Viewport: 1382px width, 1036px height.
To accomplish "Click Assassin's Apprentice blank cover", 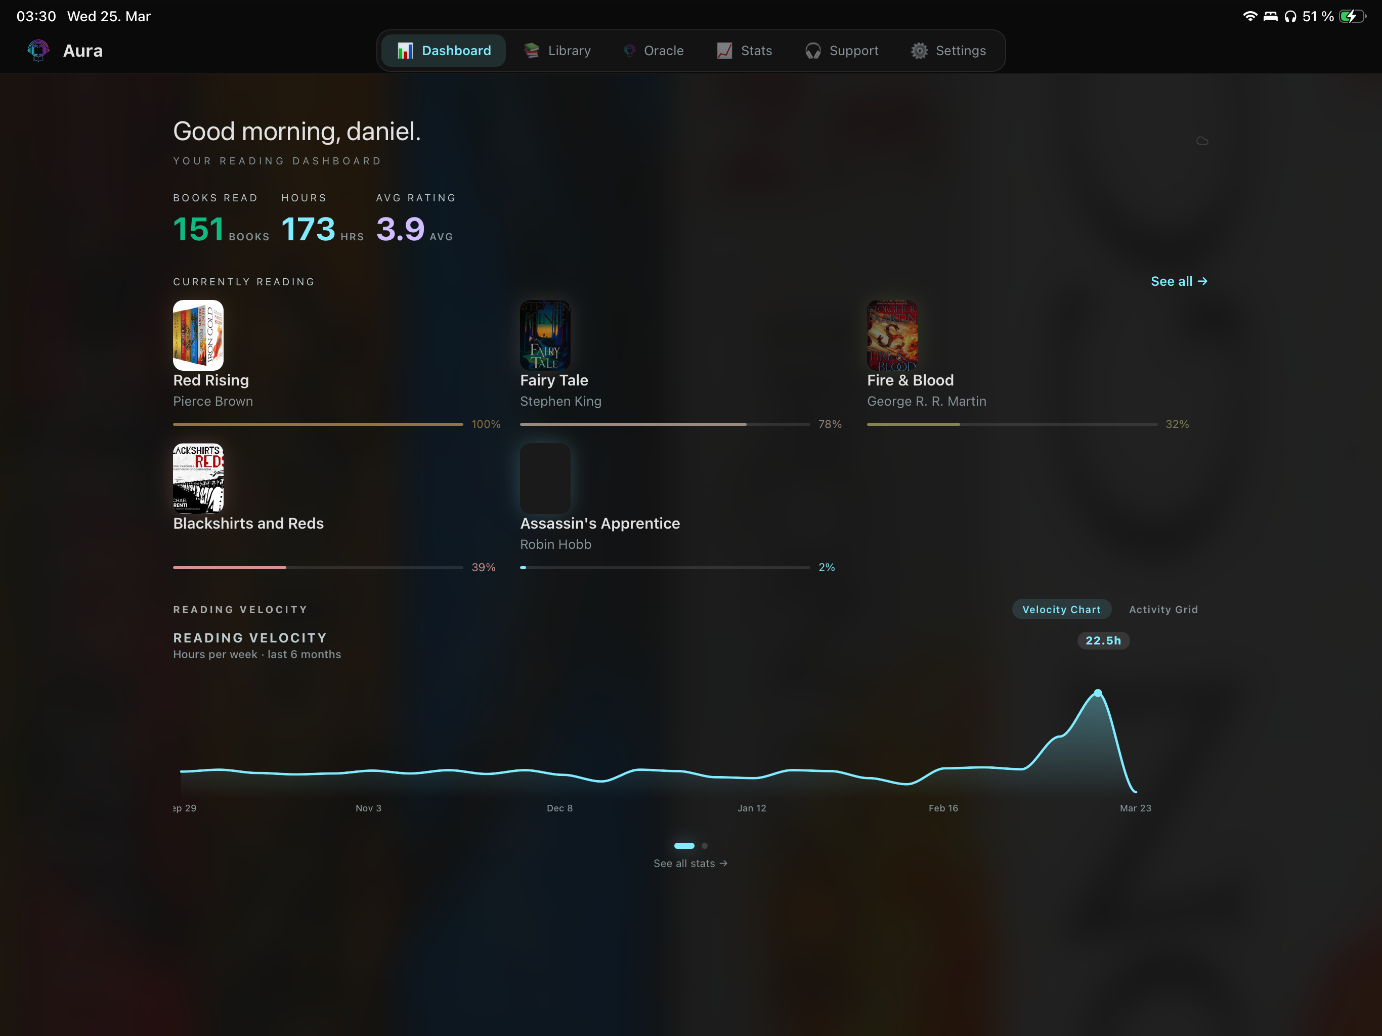I will [545, 478].
